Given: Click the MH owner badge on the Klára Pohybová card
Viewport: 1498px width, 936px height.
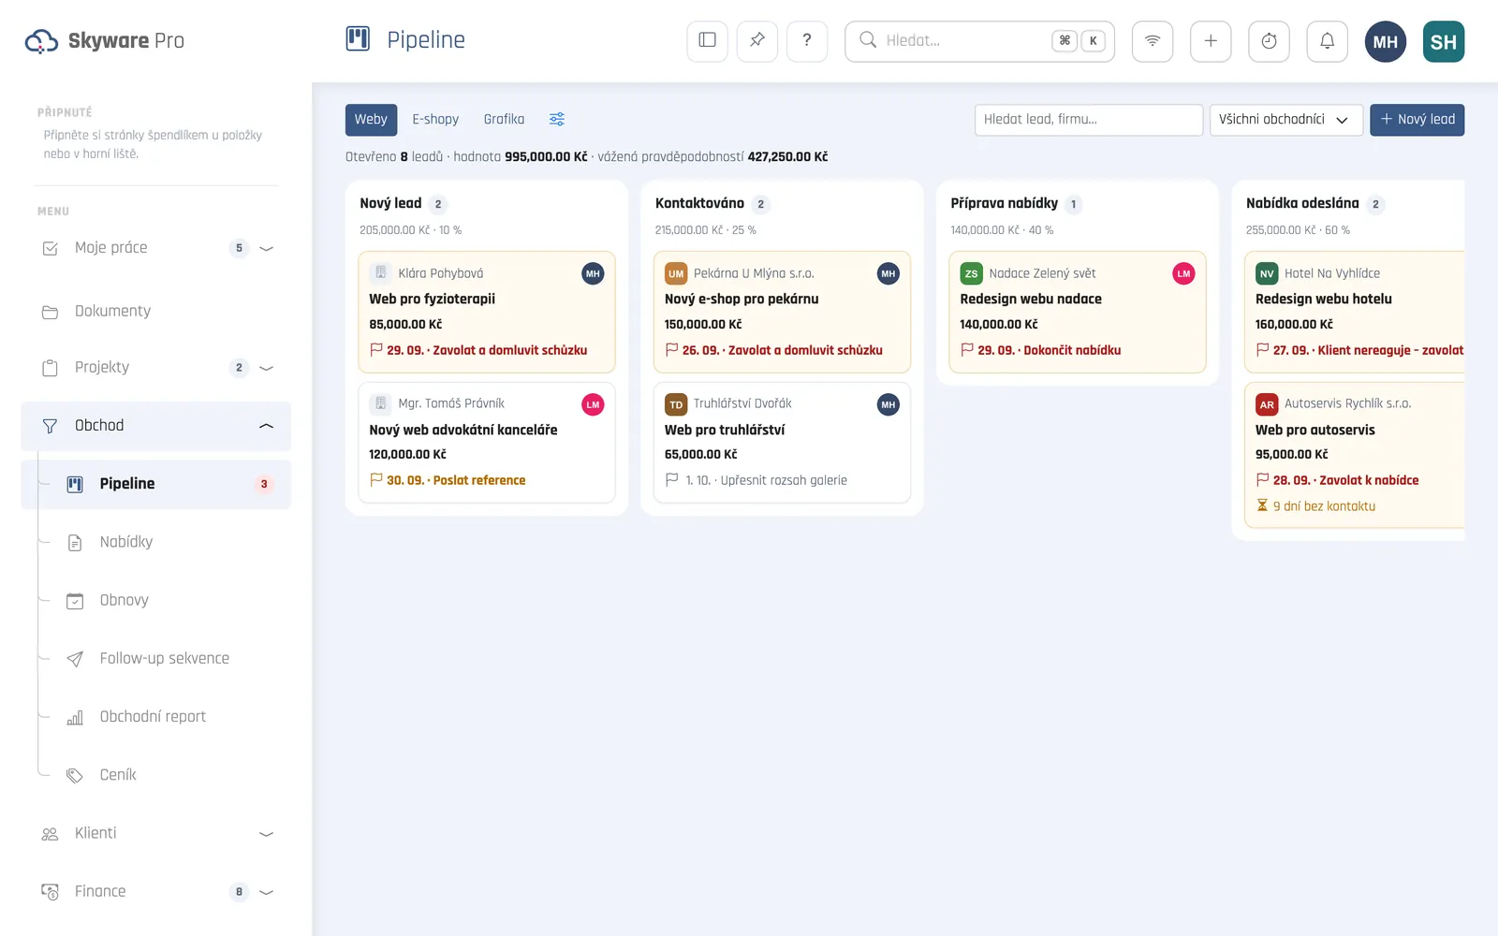Looking at the screenshot, I should point(593,273).
